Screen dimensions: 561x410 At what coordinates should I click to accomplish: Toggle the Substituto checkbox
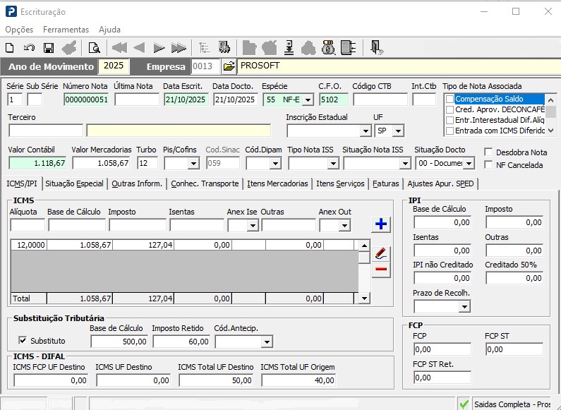[23, 341]
